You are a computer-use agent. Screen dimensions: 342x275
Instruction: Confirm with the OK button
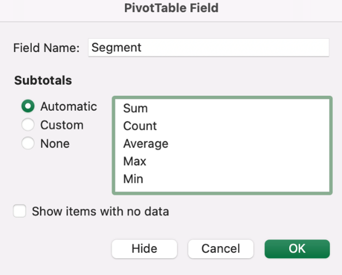[x=297, y=249]
